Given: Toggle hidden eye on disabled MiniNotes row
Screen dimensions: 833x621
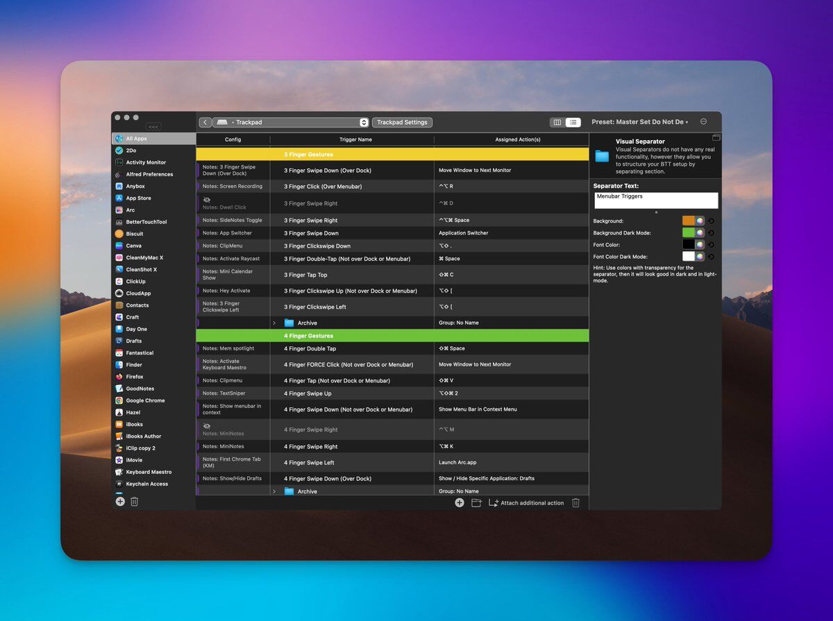Looking at the screenshot, I should pyautogui.click(x=206, y=425).
